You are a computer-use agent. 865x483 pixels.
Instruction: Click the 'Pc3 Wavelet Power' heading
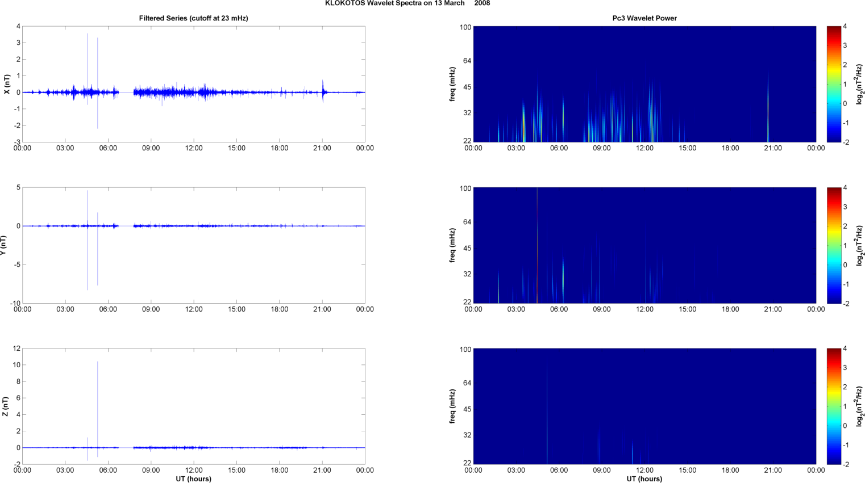[644, 18]
